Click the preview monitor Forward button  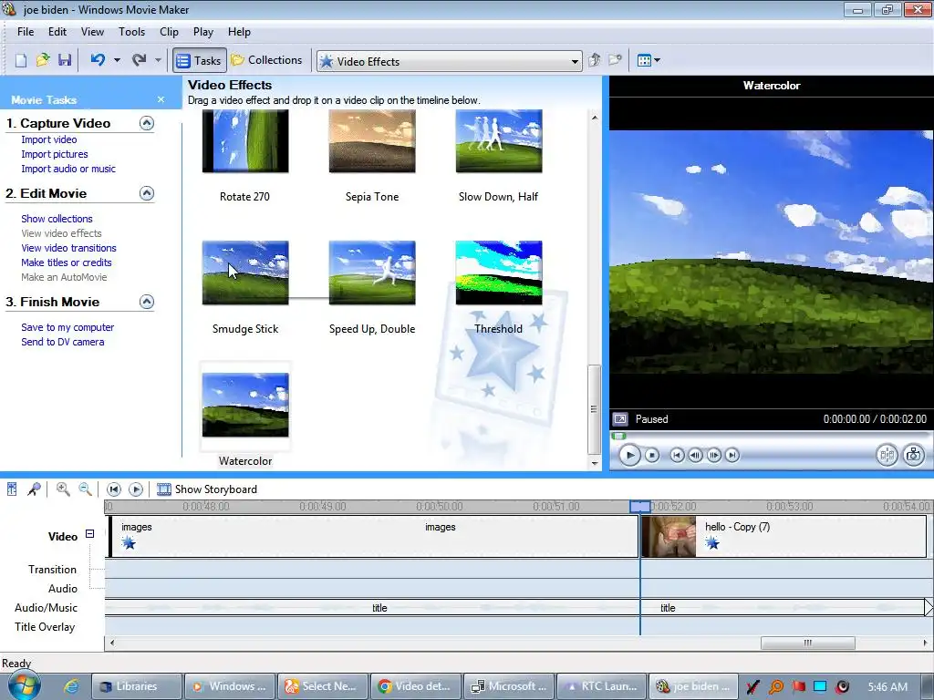click(x=732, y=456)
